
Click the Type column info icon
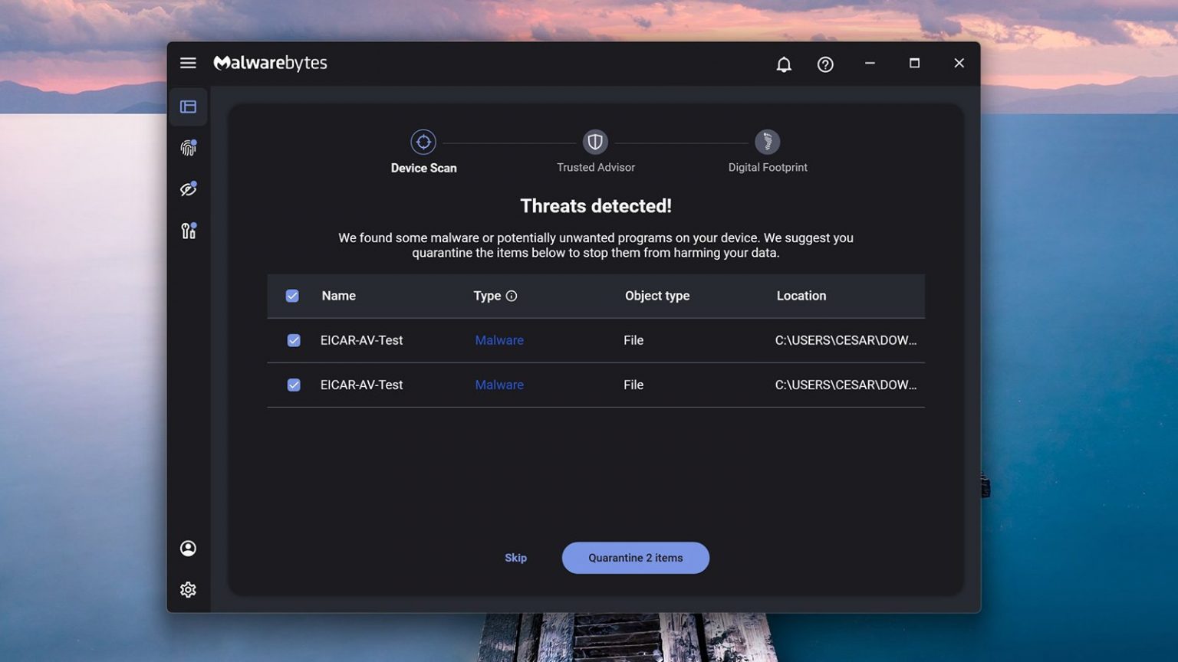512,296
